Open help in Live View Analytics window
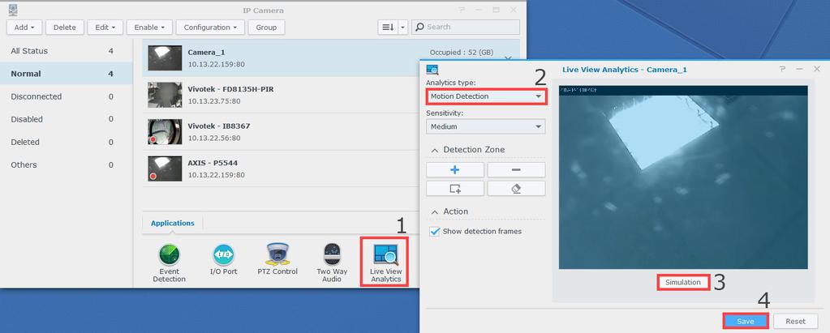This screenshot has width=830, height=333. [x=782, y=69]
